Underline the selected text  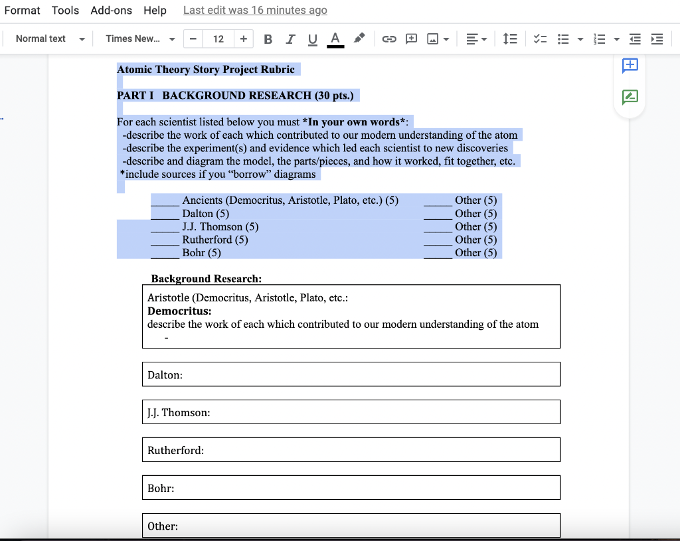tap(312, 39)
